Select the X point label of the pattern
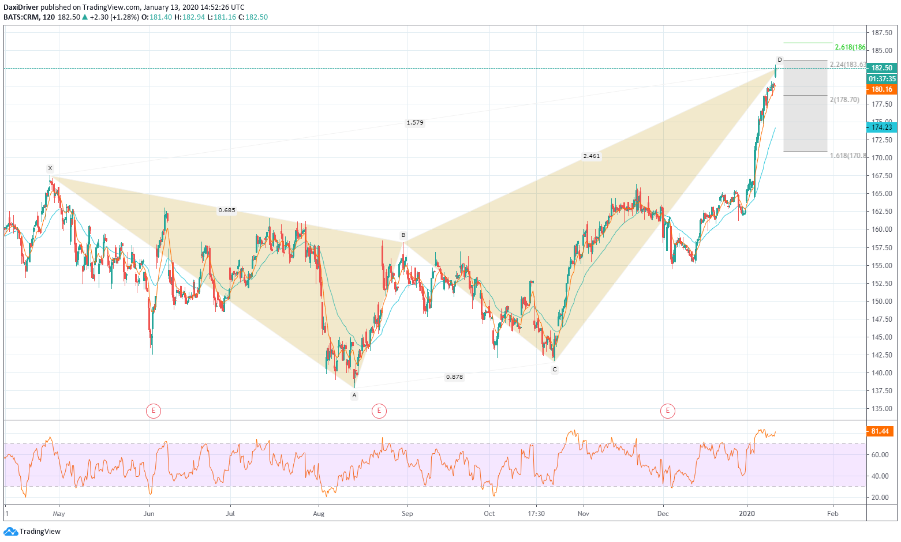901x542 pixels. pos(50,168)
